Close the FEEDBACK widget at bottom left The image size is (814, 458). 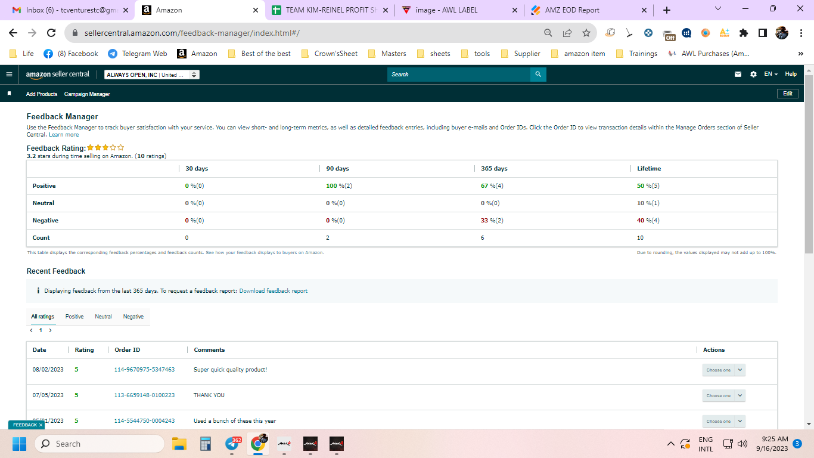41,425
